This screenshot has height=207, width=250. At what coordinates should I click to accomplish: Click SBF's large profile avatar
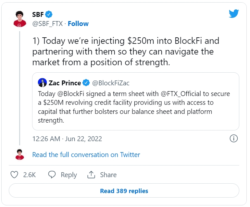tap(19, 18)
